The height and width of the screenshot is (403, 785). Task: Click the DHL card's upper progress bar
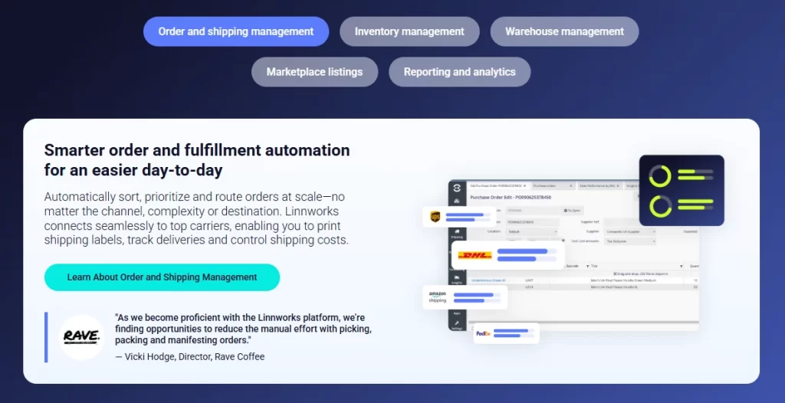[527, 251]
